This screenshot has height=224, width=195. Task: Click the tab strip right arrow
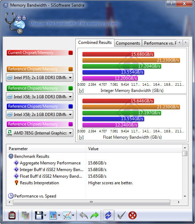click(186, 43)
